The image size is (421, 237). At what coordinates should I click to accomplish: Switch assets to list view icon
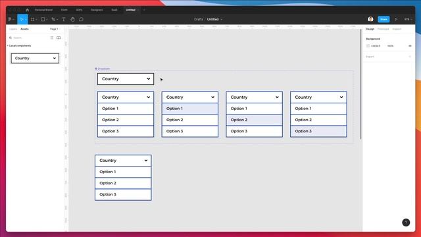pos(52,38)
